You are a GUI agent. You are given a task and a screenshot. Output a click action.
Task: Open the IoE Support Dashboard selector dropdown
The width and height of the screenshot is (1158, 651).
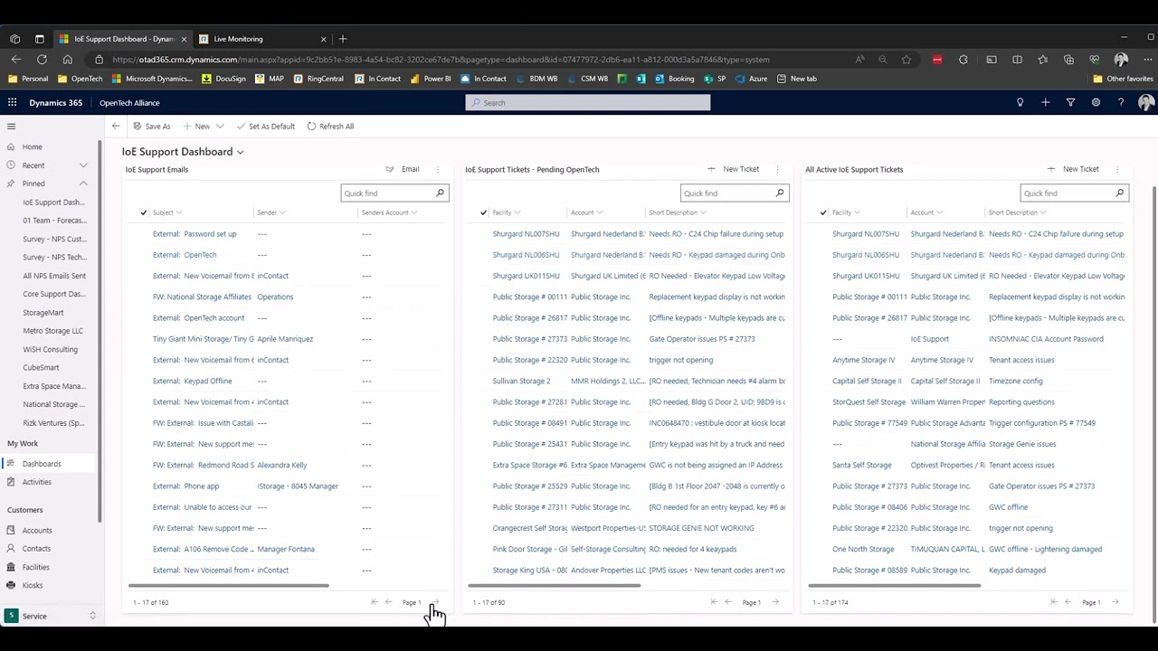[240, 152]
